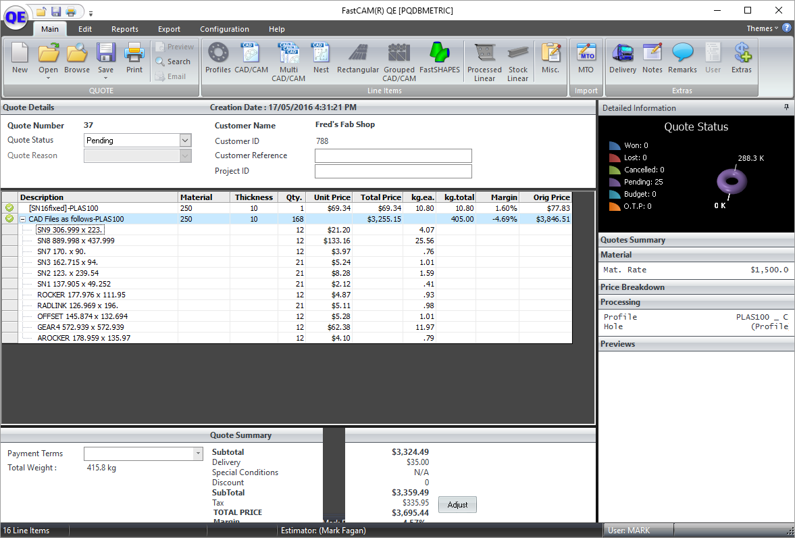This screenshot has width=795, height=538.
Task: Click the Won blue legend swatch
Action: click(615, 146)
